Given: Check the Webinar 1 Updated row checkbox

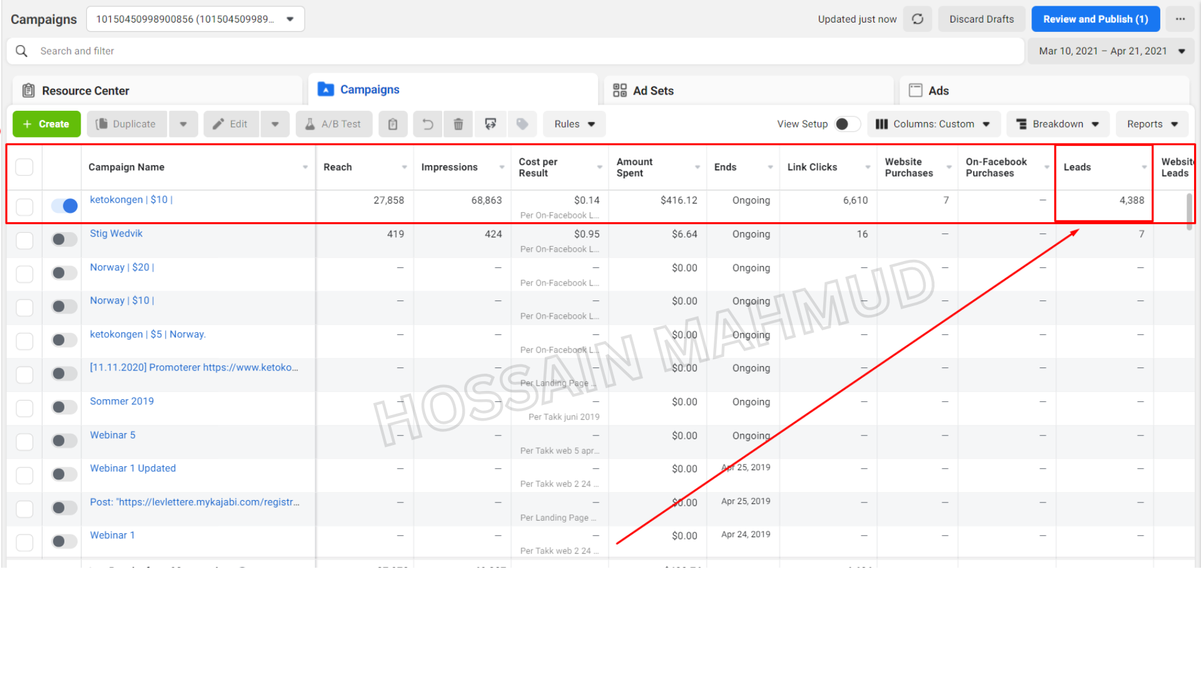Looking at the screenshot, I should [24, 475].
